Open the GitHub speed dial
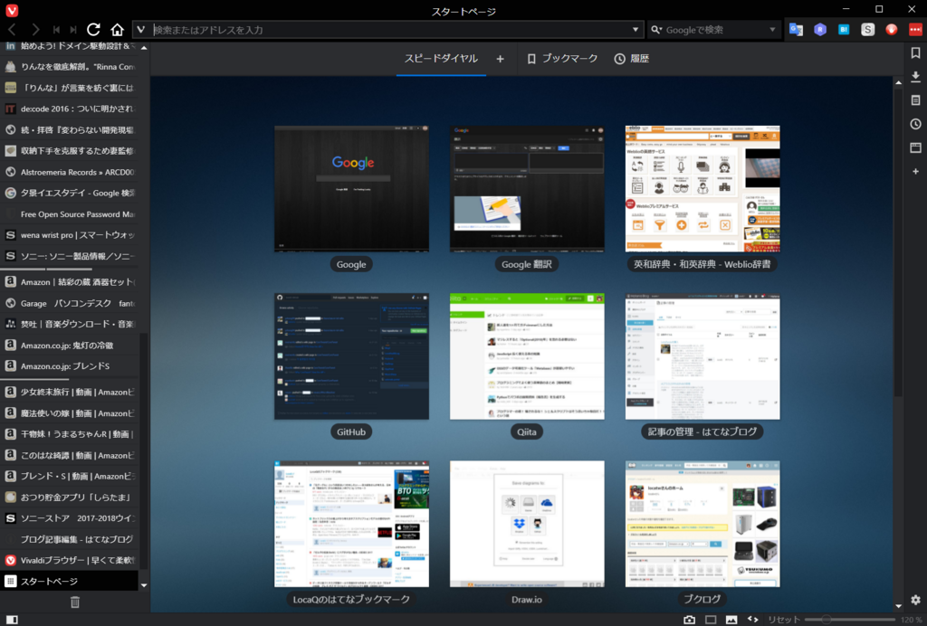 351,356
